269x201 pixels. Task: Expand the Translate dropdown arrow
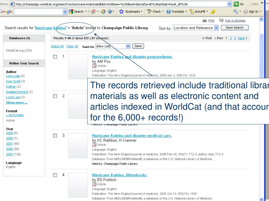pos(186,12)
